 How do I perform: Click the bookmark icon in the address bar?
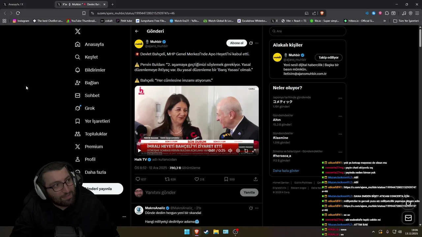coord(84,13)
